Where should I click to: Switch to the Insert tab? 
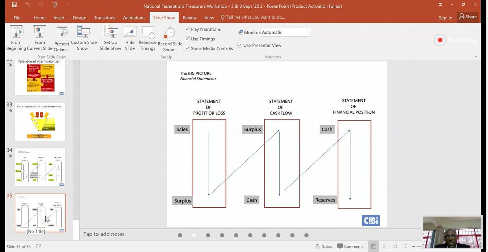pos(59,17)
